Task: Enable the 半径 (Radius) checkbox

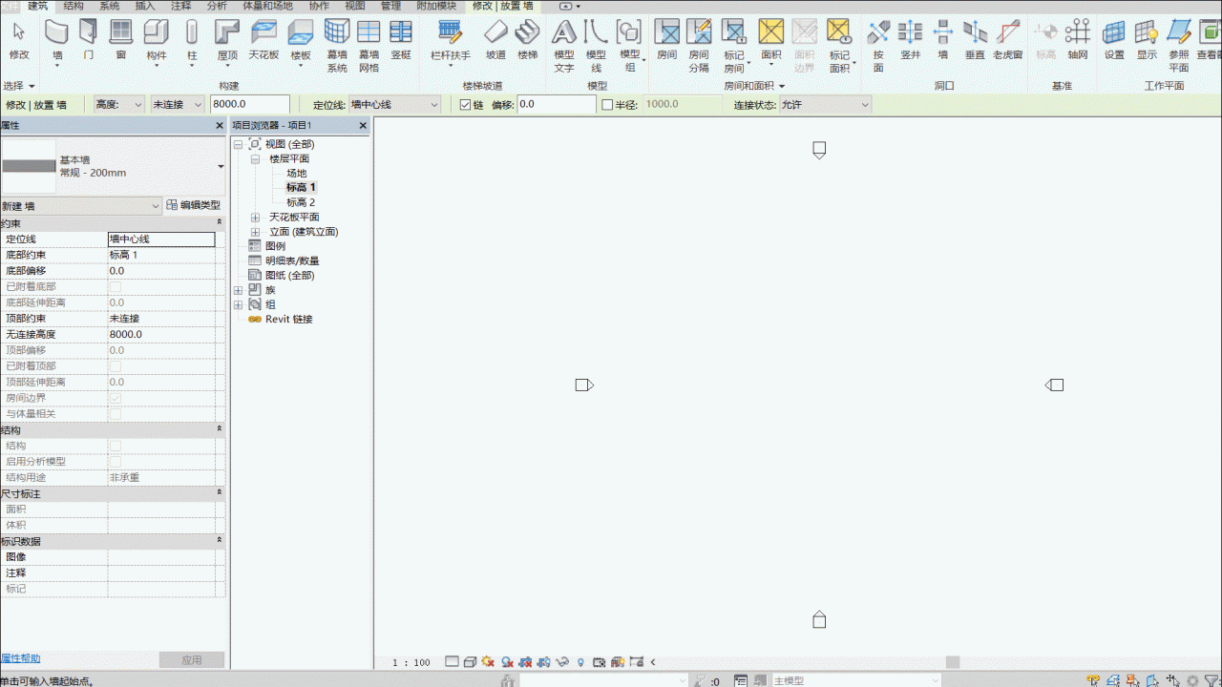Action: pos(607,105)
